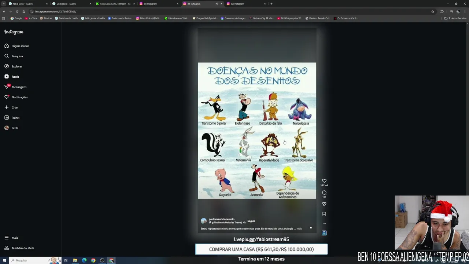469x264 pixels.
Task: Open the reel's comments
Action: tap(324, 192)
